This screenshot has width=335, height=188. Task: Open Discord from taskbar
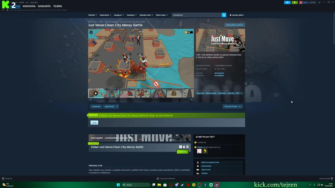(x=177, y=185)
